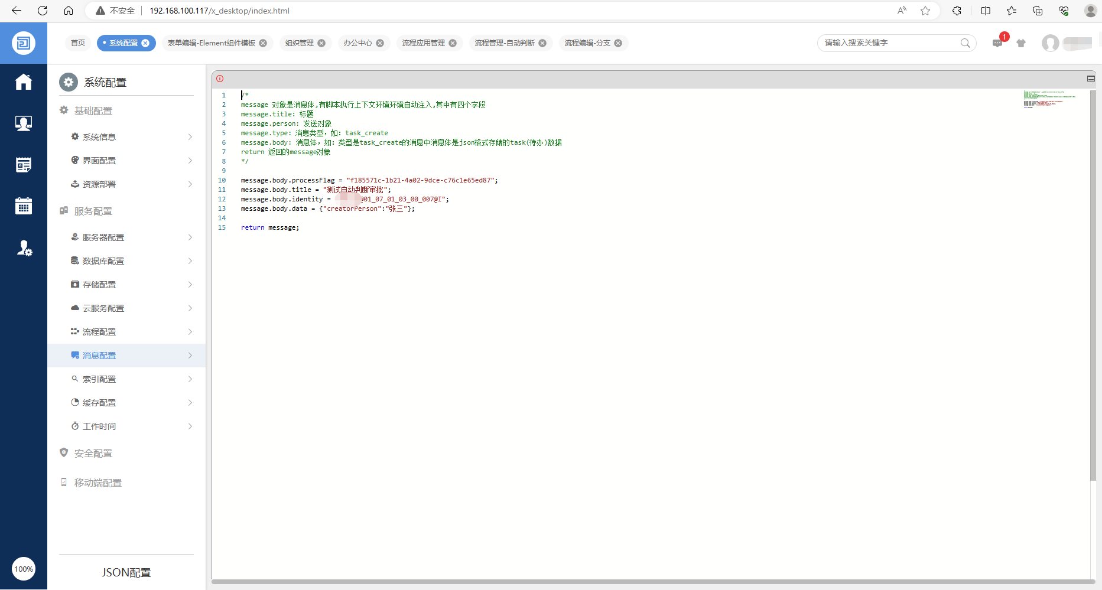Expand 数据库配置 chevron

coord(190,261)
